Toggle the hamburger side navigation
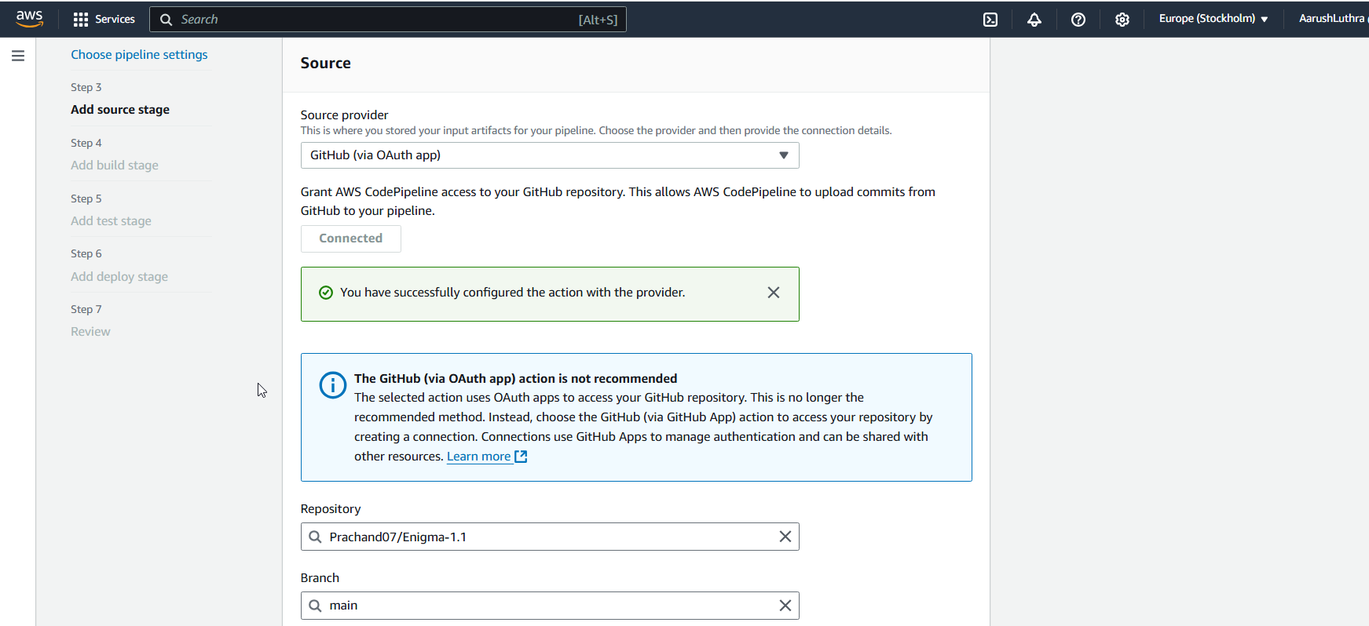Viewport: 1369px width, 626px height. [18, 56]
